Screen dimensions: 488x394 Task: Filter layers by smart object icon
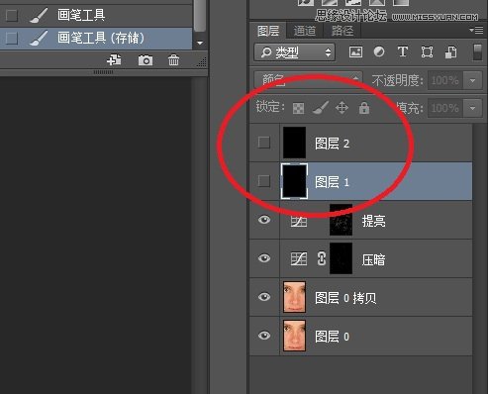[x=451, y=51]
